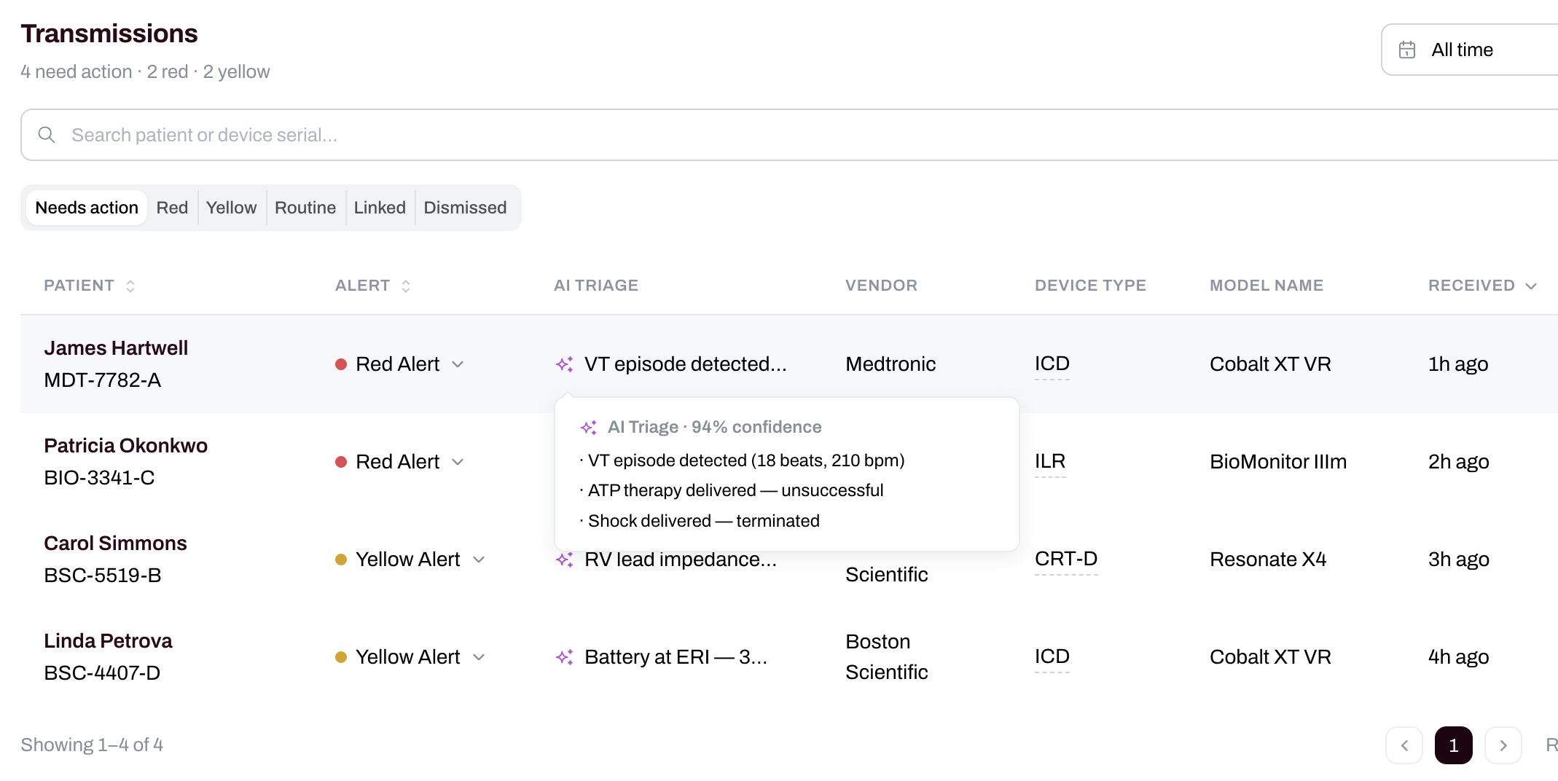Click Model Name column header
The width and height of the screenshot is (1558, 781).
point(1267,286)
